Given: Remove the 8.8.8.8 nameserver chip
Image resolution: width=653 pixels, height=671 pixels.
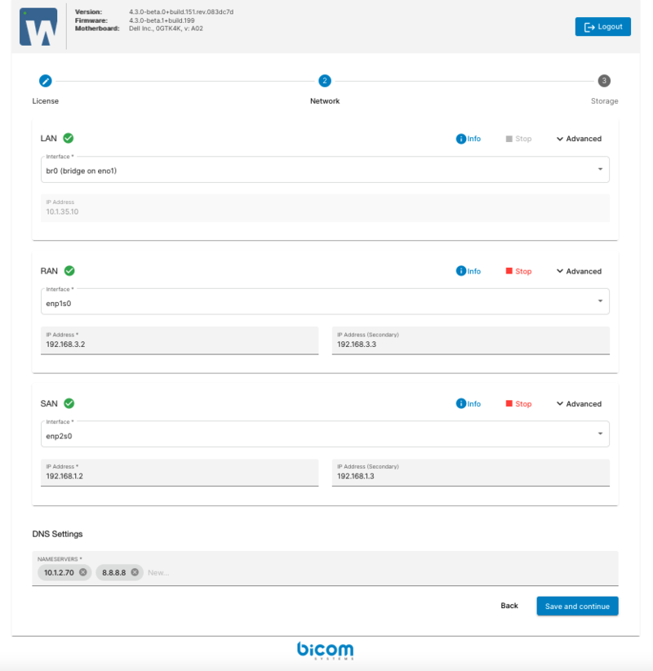Looking at the screenshot, I should pos(135,572).
